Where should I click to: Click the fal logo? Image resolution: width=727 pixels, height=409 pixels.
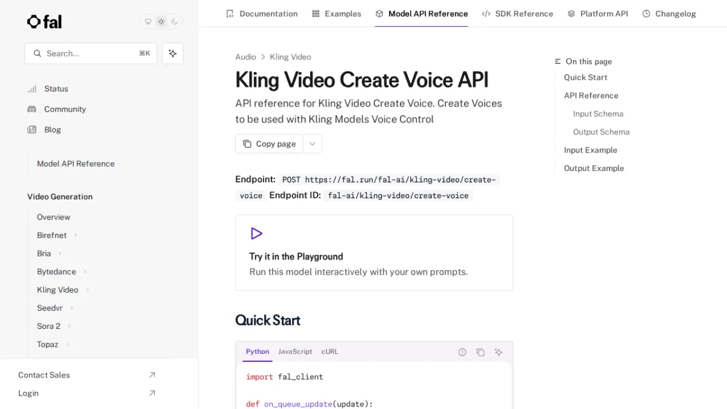[x=44, y=22]
